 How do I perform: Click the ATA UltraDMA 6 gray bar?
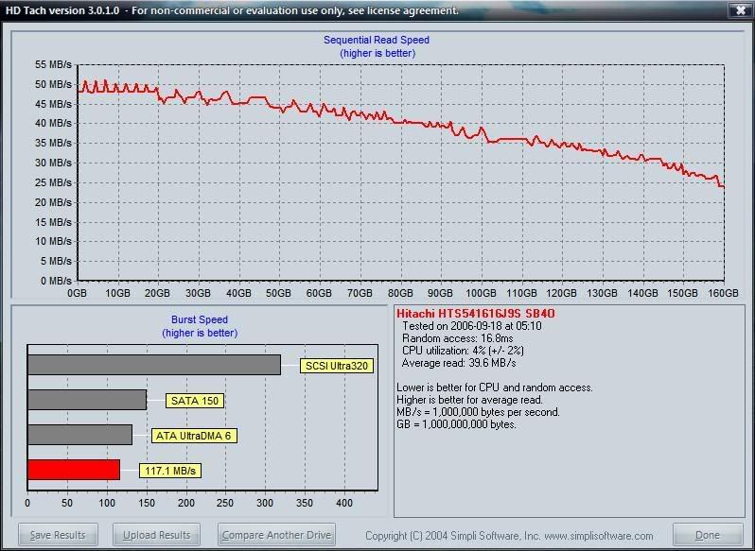point(79,435)
